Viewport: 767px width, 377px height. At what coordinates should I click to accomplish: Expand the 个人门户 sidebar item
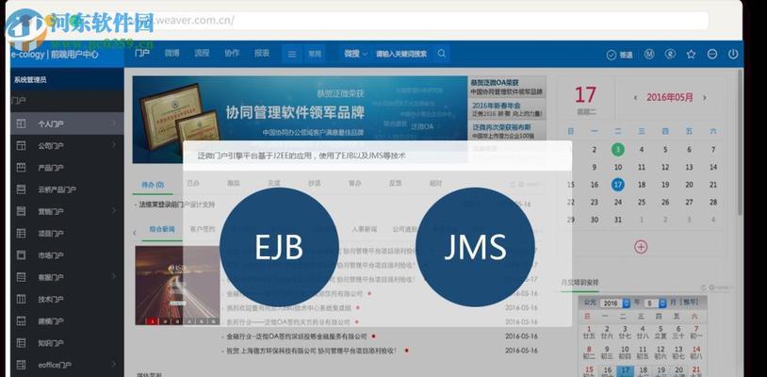tap(113, 123)
